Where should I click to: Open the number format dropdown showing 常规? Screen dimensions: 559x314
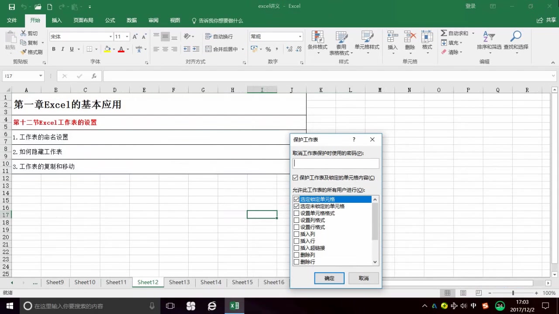[300, 36]
